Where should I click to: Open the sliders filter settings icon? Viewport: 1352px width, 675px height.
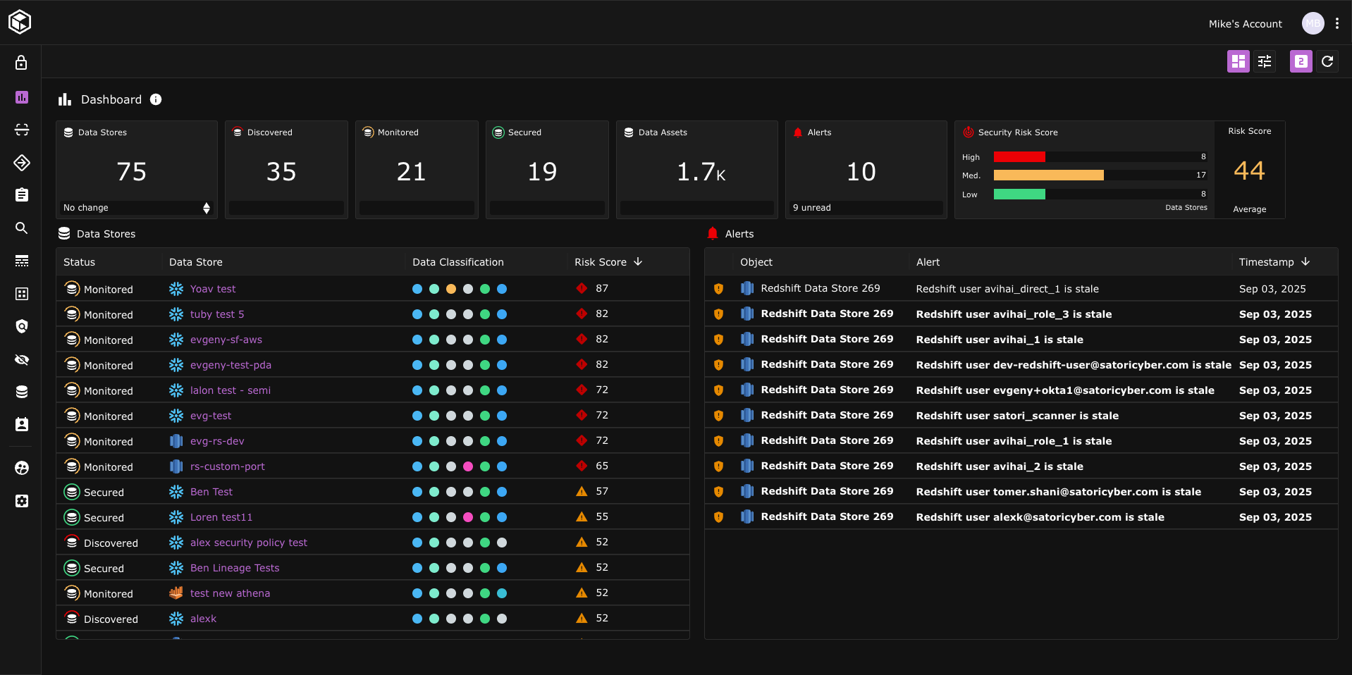pyautogui.click(x=1265, y=61)
